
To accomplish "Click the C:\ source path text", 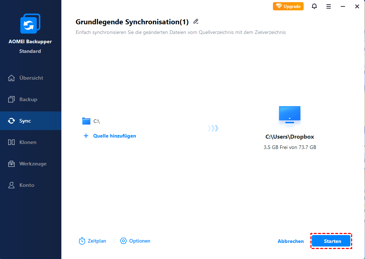I will coord(97,121).
